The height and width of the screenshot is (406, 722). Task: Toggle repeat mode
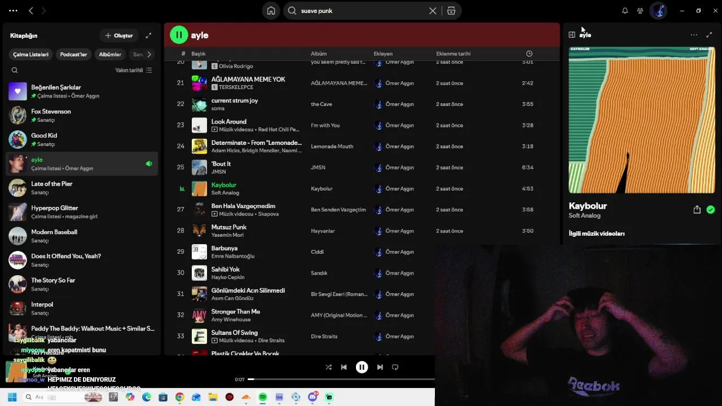(395, 367)
